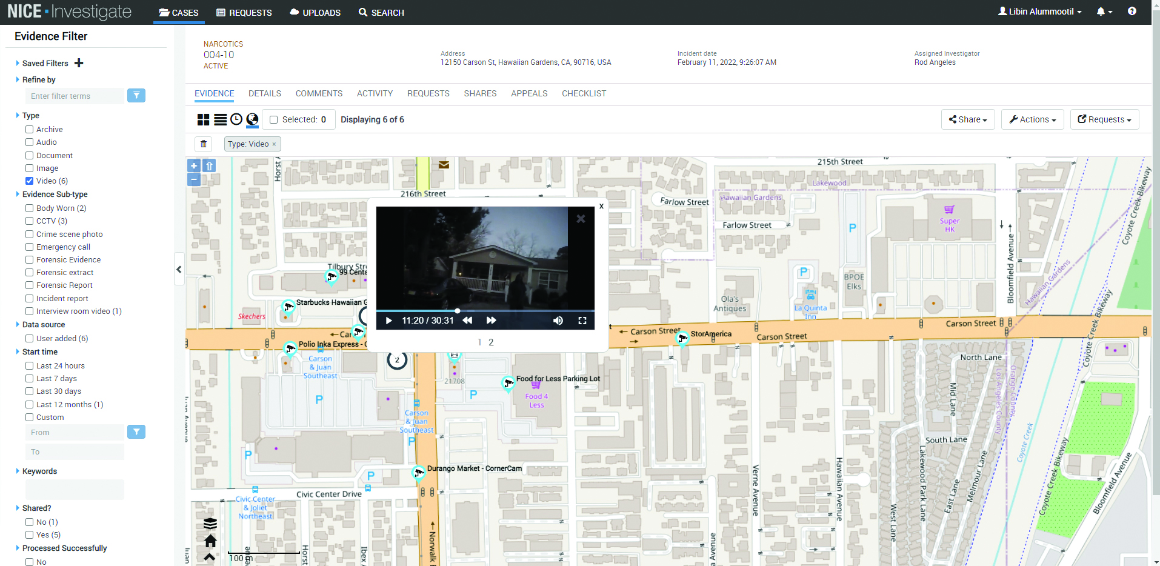Add a new Saved Filter
The height and width of the screenshot is (566, 1160).
[x=79, y=62]
